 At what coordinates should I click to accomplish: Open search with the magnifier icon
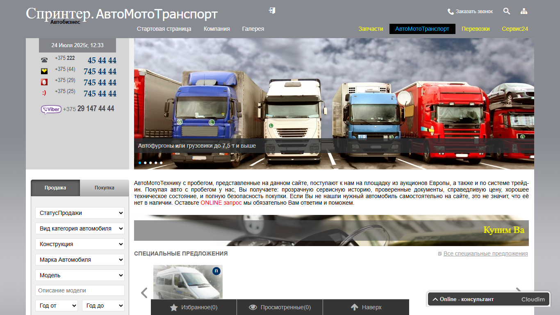click(x=507, y=11)
